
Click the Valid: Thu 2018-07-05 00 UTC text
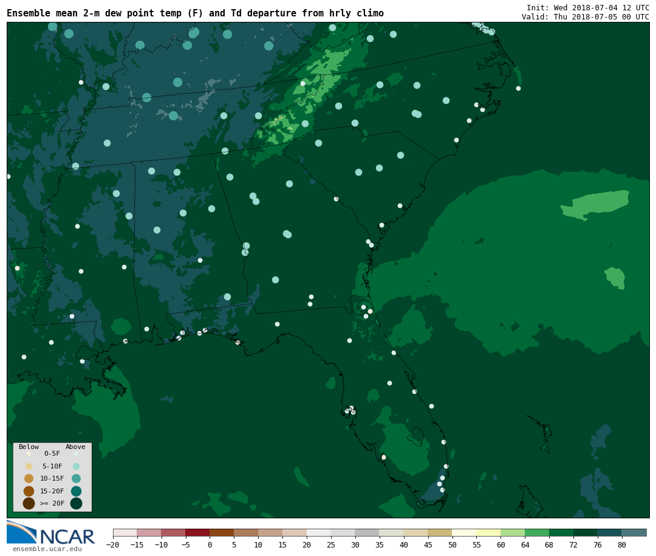[x=586, y=17]
